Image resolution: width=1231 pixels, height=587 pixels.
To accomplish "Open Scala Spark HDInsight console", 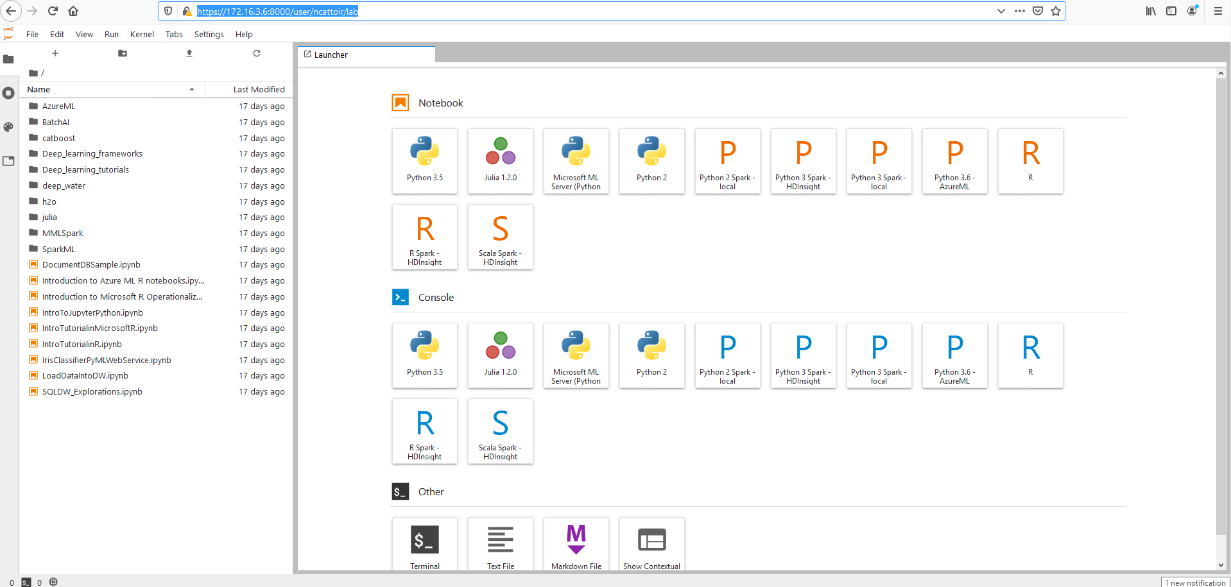I will point(500,431).
